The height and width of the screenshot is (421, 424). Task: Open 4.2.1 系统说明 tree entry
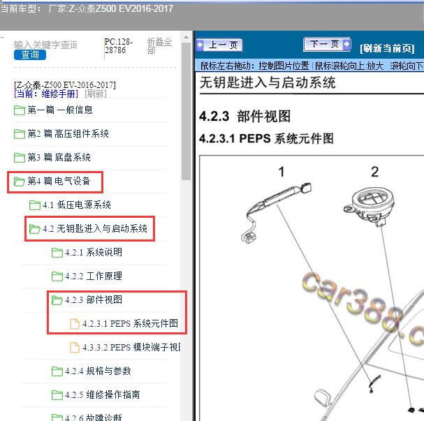point(94,252)
